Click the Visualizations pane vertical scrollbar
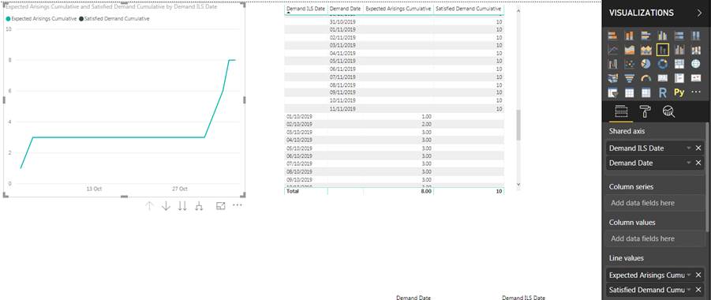Screen dimensions: 711x300 pos(708,177)
